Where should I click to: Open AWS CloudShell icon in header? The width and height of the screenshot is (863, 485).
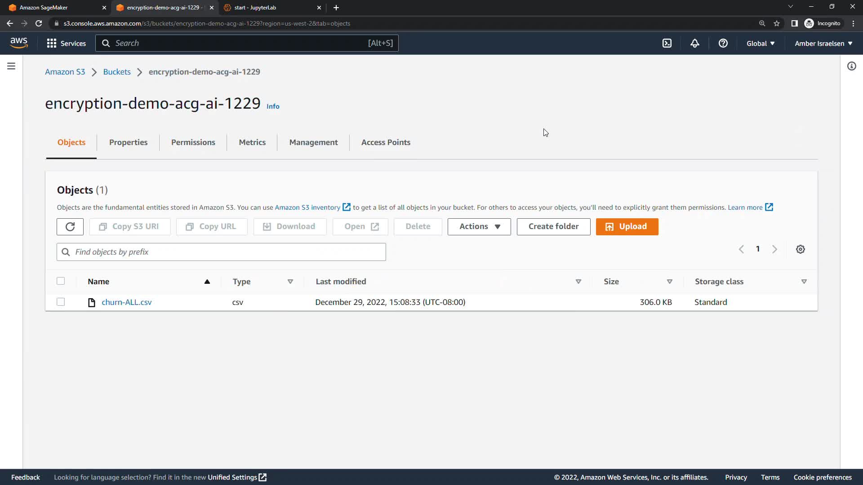(x=667, y=43)
